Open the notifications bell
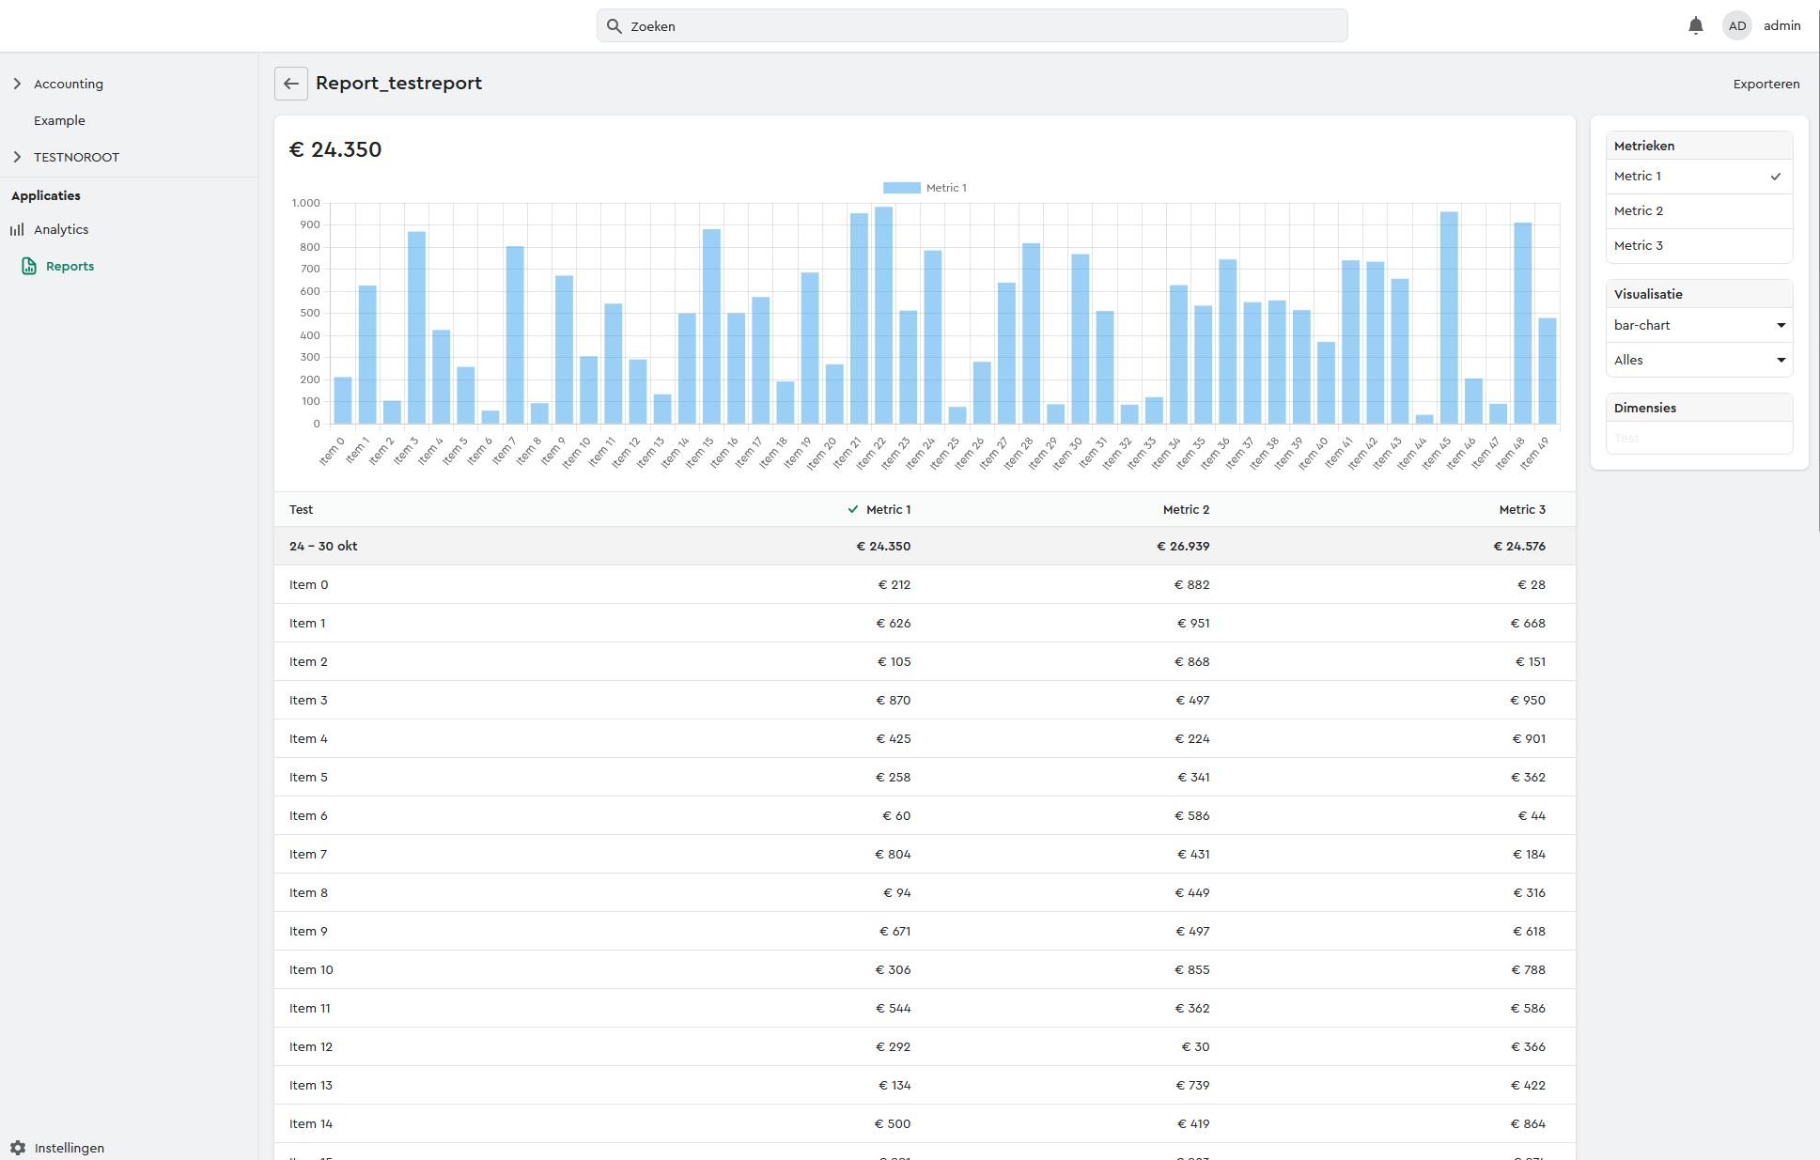1820x1160 pixels. point(1695,25)
